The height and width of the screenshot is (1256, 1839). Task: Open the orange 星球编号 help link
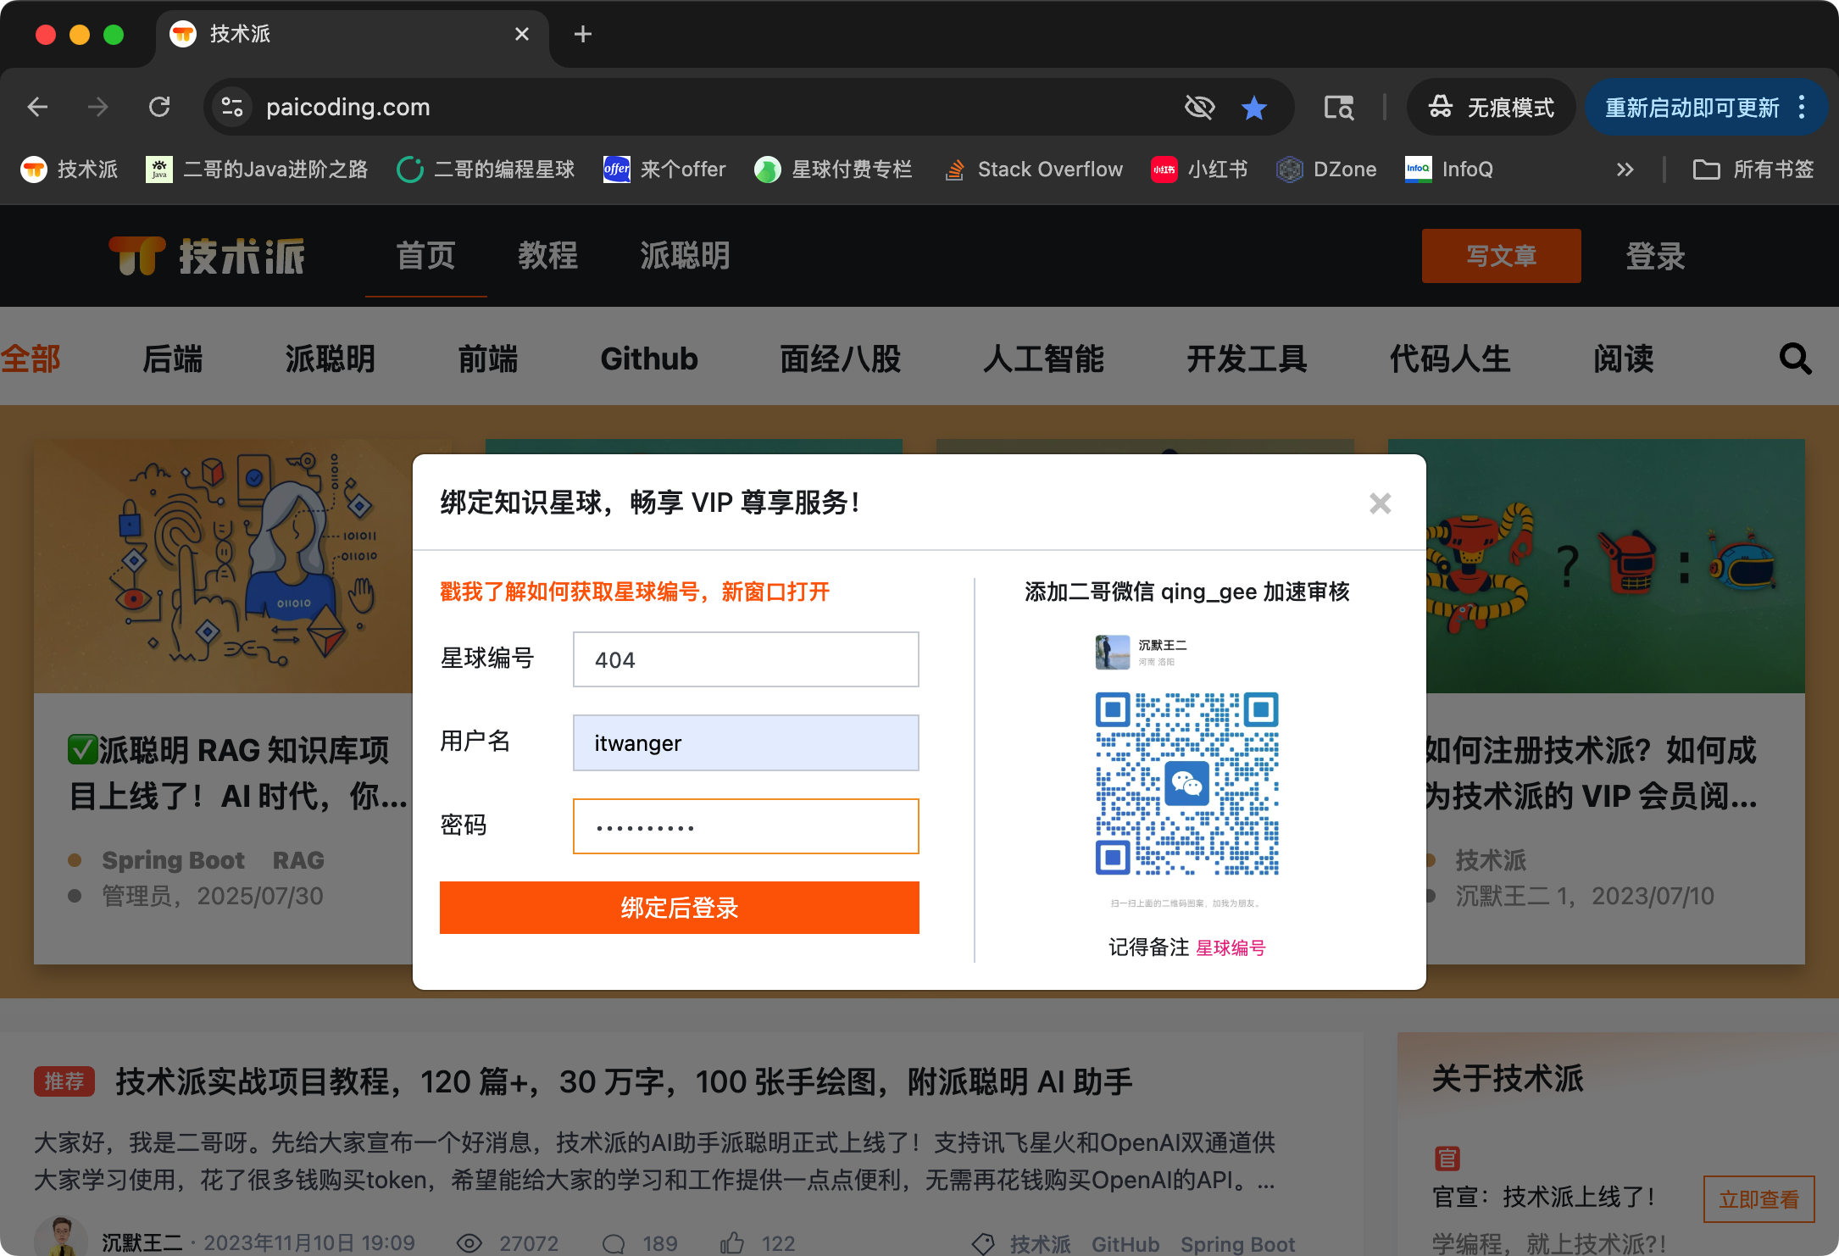(x=634, y=592)
